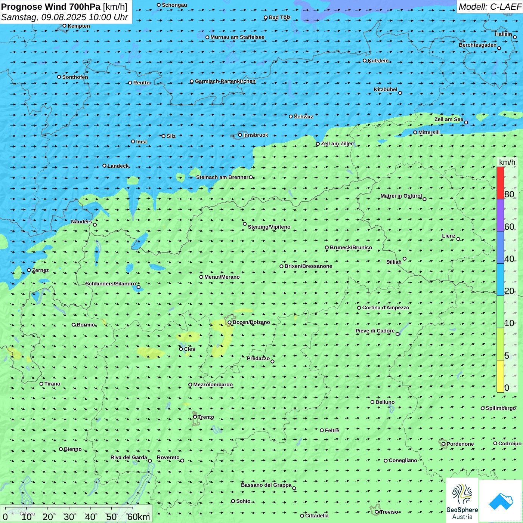Select the Cortina d'Ampezzo marker
523x523 pixels.
tap(359, 308)
